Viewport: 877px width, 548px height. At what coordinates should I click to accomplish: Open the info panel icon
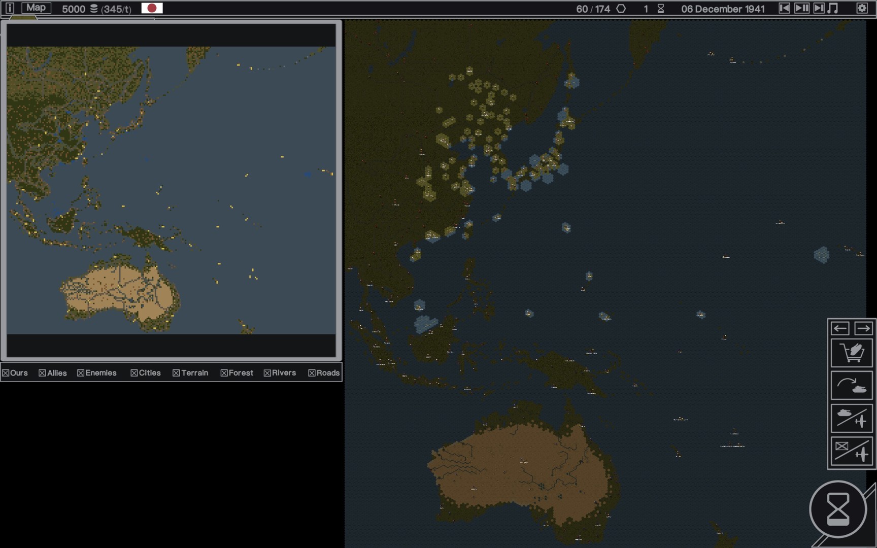click(10, 8)
